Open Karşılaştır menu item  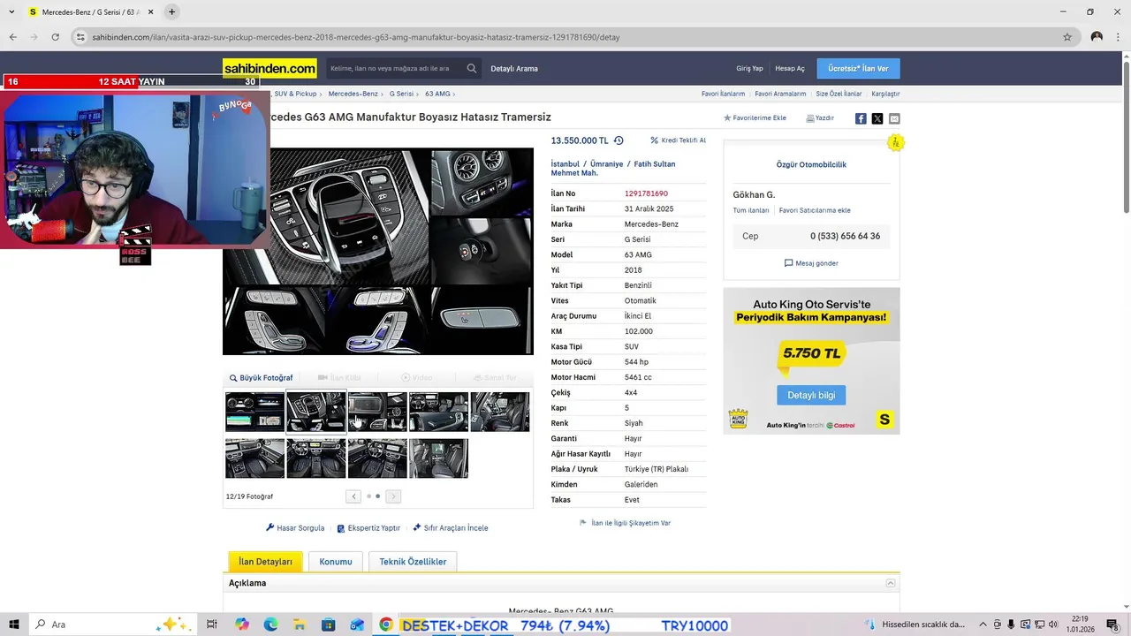pos(885,94)
